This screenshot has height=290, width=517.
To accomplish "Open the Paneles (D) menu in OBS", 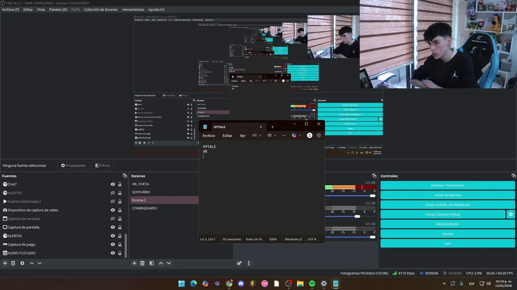I will coord(58,9).
